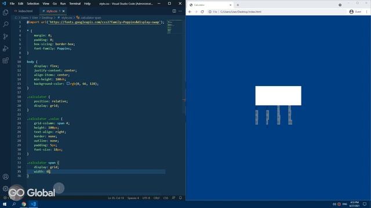Click the taskbar clock and date
This screenshot has width=371, height=208.
point(354,204)
